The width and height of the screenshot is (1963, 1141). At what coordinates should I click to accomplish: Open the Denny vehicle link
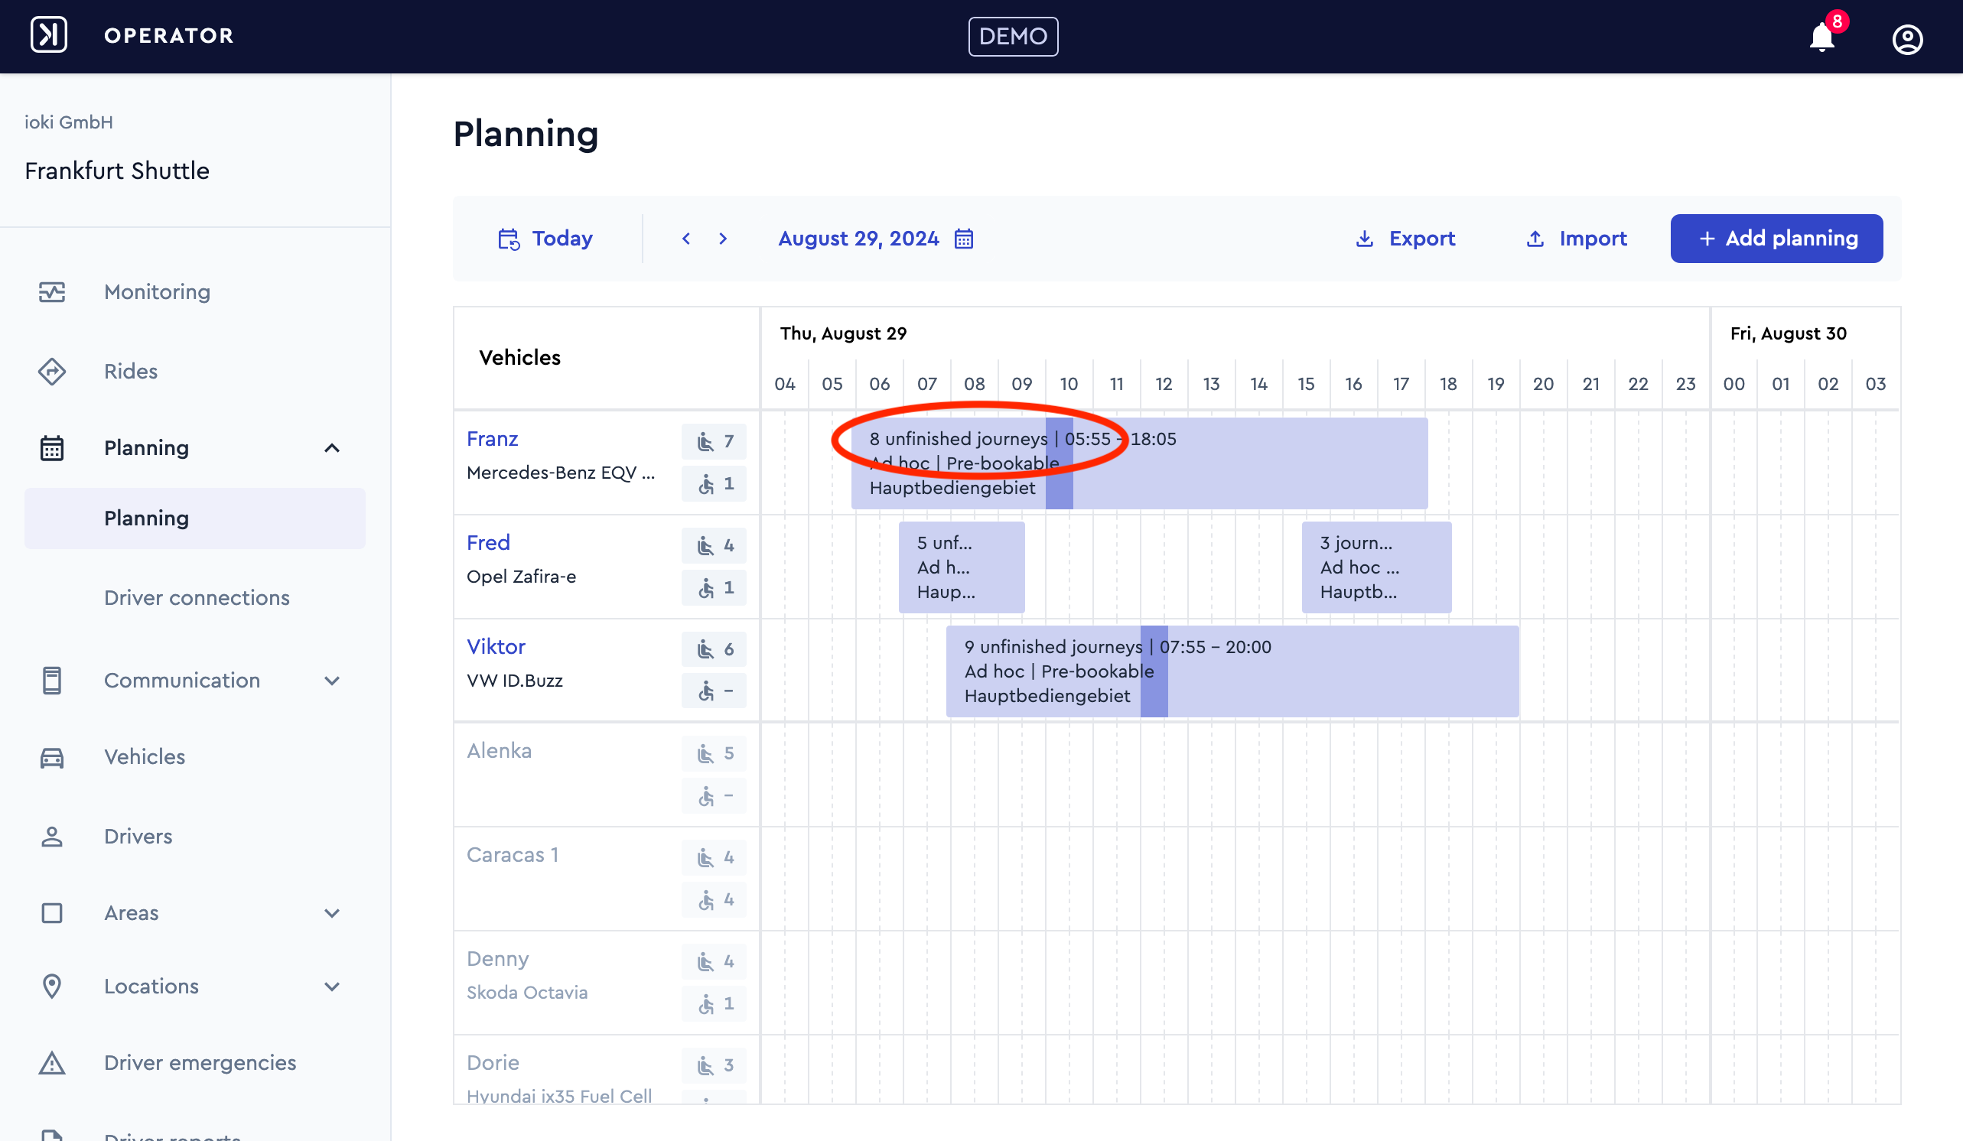coord(498,959)
